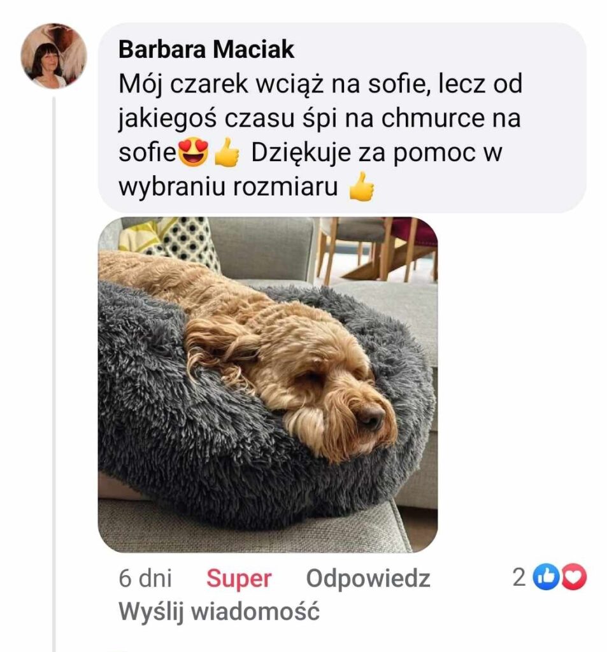Screen dimensions: 607x652
Task: Click the heart-eyes emoji in comment
Action: [x=193, y=153]
